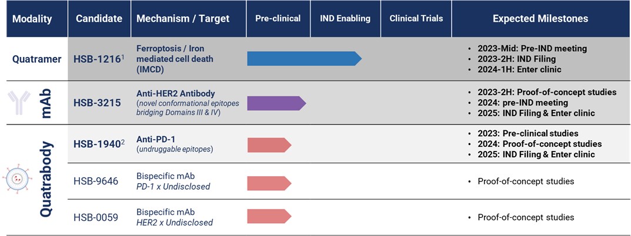Click the purple HSB-3215 progress arrow

[276, 103]
